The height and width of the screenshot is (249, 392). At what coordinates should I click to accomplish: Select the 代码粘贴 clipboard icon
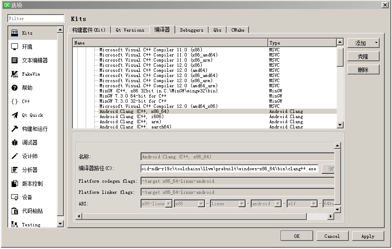15,211
